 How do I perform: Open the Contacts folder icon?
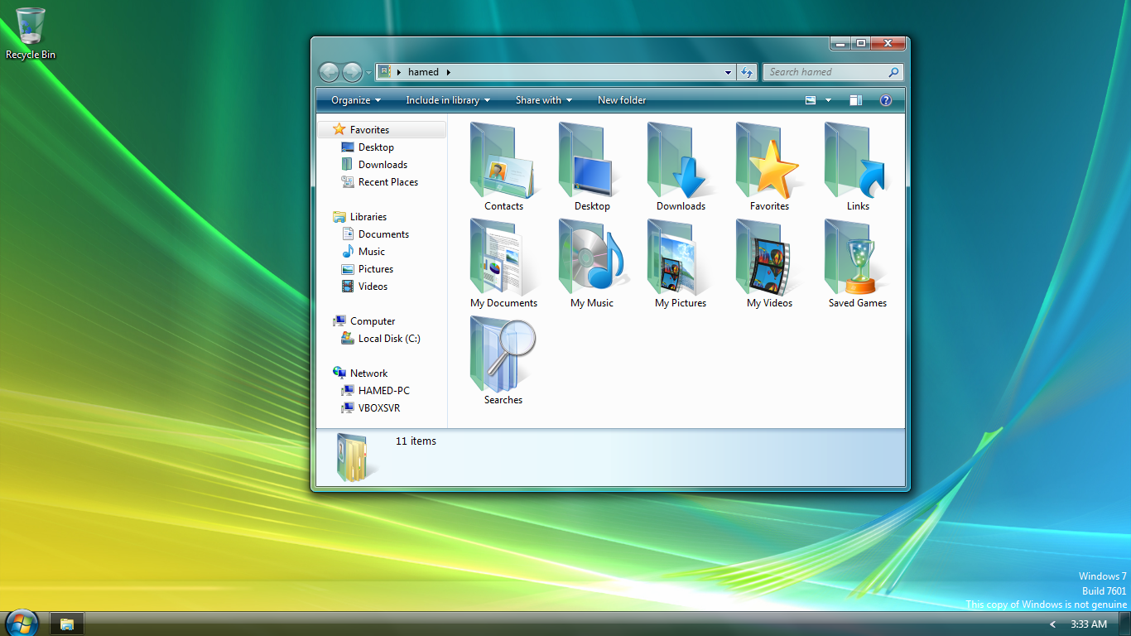pos(503,161)
